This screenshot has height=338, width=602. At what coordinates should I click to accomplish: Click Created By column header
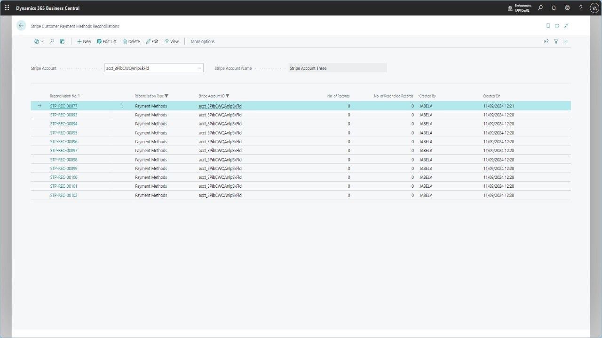click(x=428, y=96)
